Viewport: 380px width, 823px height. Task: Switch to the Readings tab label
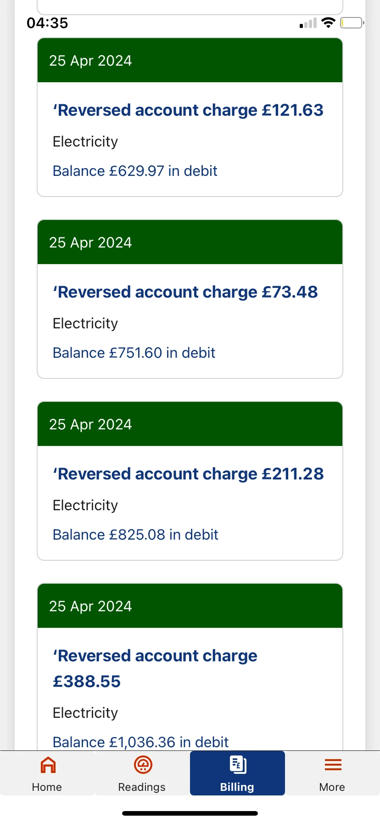coord(142,787)
